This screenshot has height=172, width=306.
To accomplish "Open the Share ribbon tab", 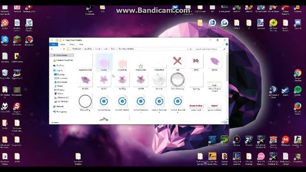I will pyautogui.click(x=72, y=44).
